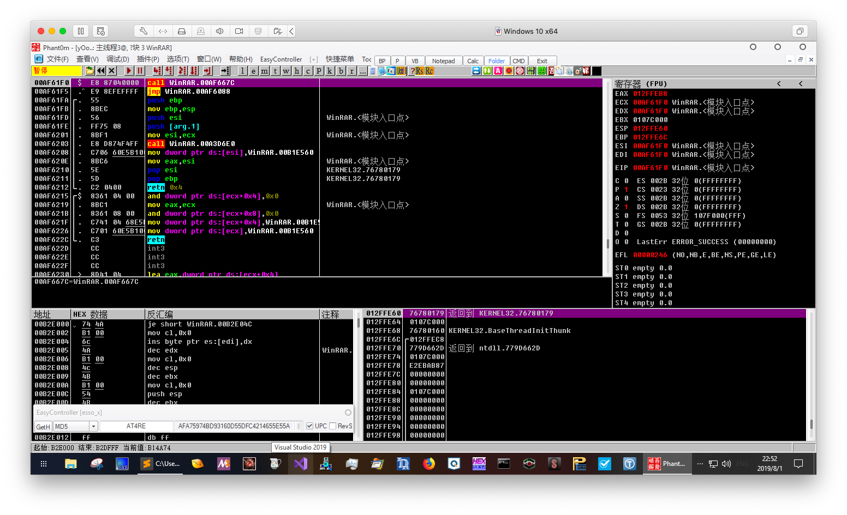
Task: Open Breakpoints window with 'b' button
Action: click(341, 71)
